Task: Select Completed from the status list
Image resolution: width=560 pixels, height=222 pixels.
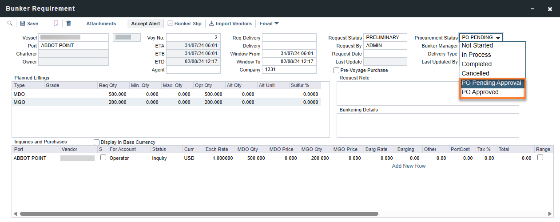Action: coord(493,64)
